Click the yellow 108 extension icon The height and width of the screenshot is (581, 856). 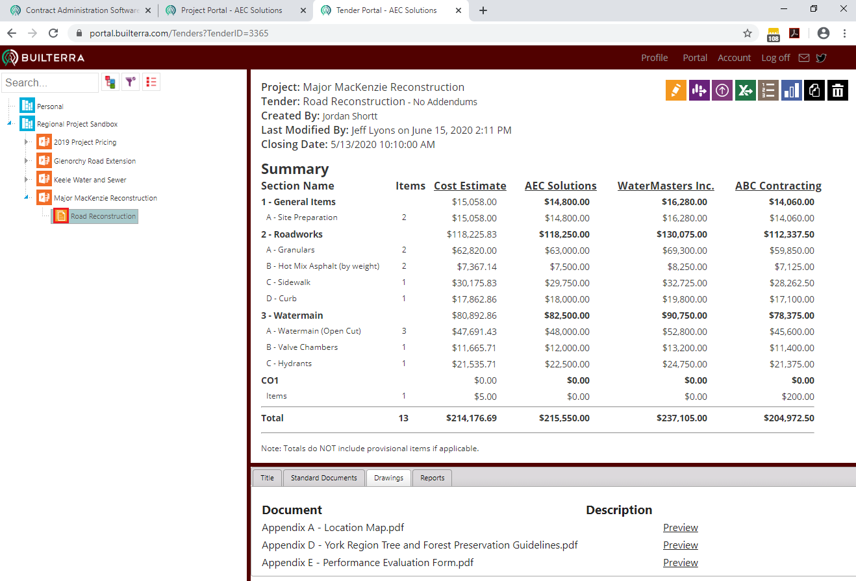click(773, 34)
